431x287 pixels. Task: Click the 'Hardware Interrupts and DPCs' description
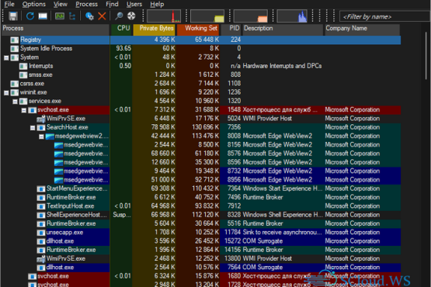pyautogui.click(x=282, y=66)
